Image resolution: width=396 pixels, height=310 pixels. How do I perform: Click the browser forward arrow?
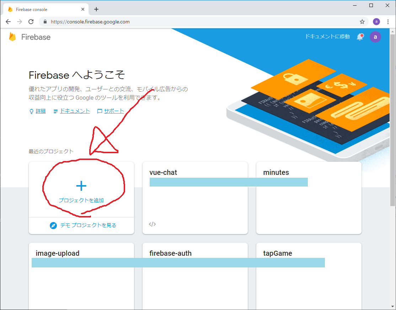pos(20,22)
